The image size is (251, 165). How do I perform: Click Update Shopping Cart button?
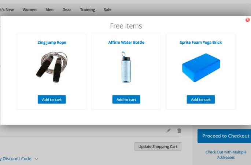click(x=158, y=146)
